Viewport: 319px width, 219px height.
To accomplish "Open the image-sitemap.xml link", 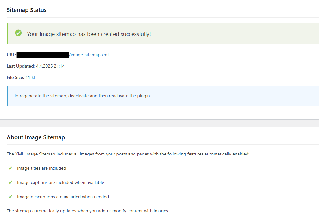I will coord(89,55).
